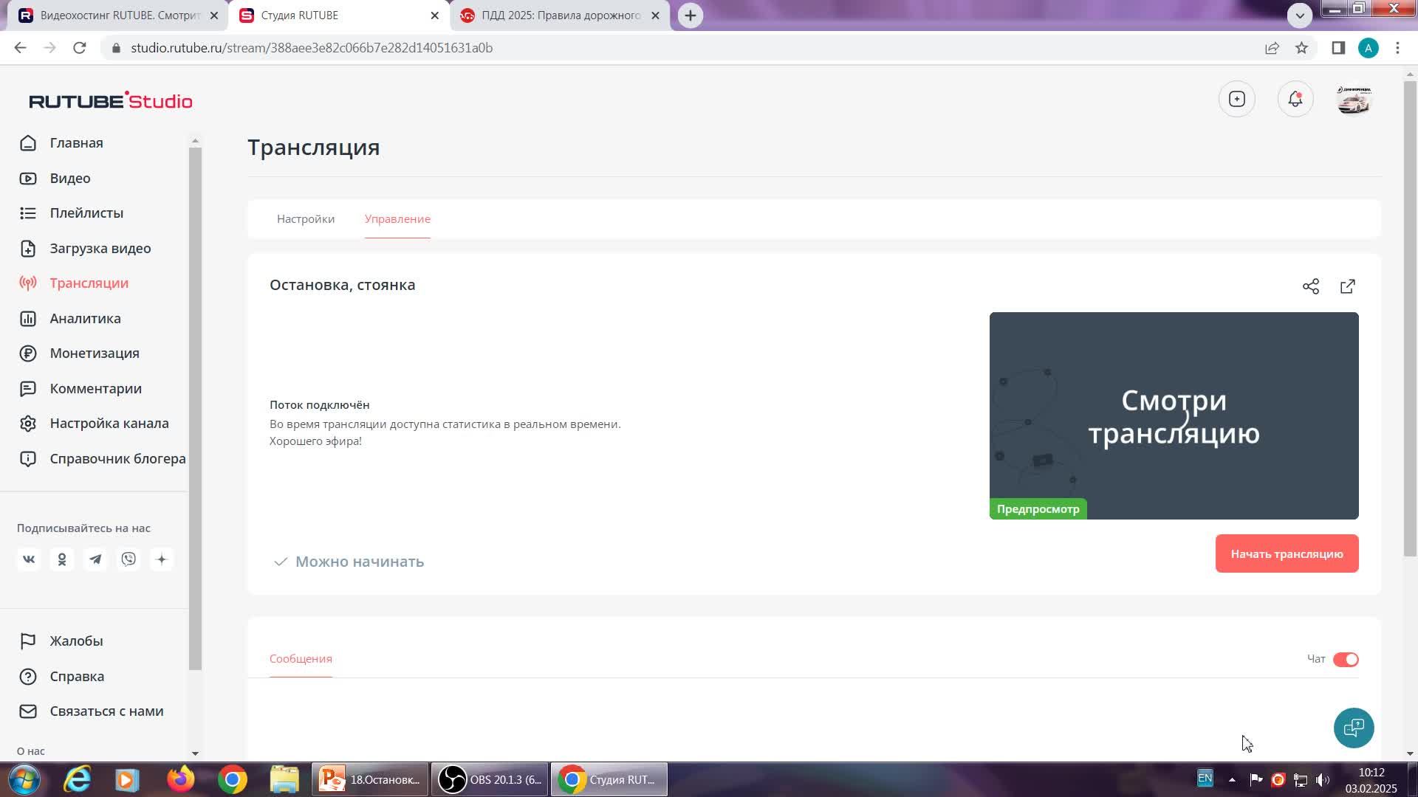Screen dimensions: 1418x797
Task: Open the Telegram social link icon
Action: coord(95,559)
